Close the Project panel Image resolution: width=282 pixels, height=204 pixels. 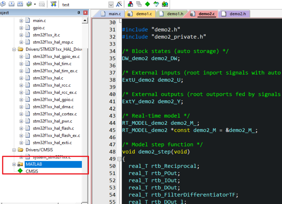[x=85, y=13]
